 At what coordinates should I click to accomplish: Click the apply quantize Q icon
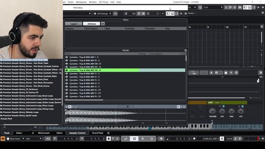click(x=200, y=7)
